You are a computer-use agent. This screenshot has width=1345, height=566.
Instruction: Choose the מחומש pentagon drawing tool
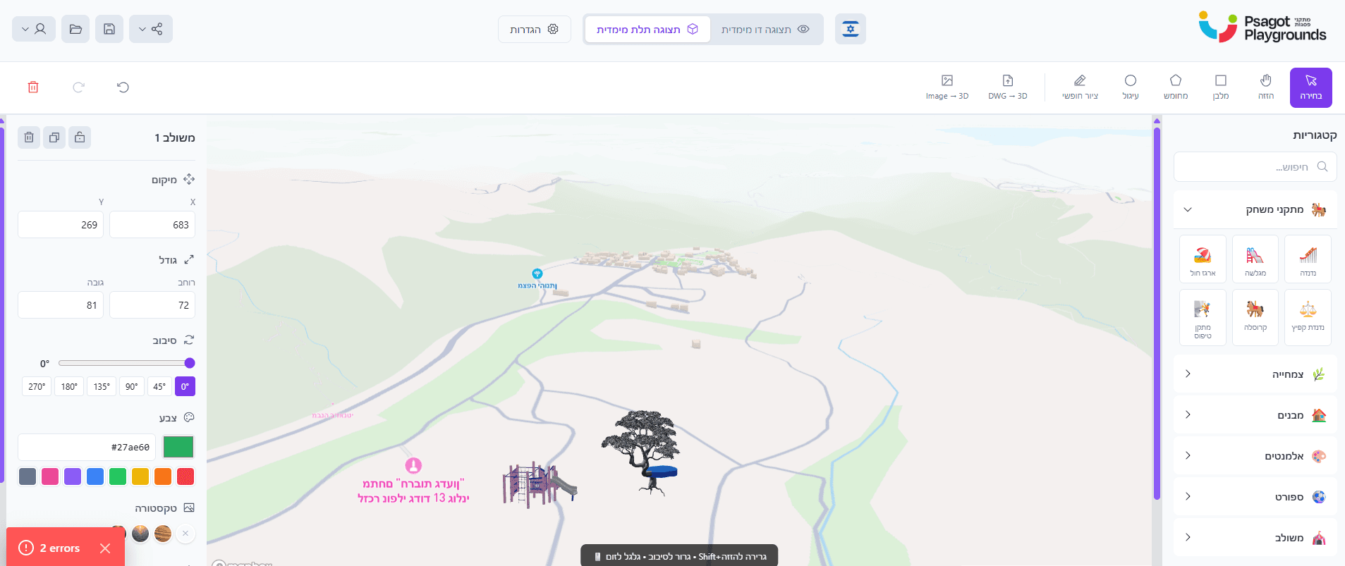pos(1176,87)
